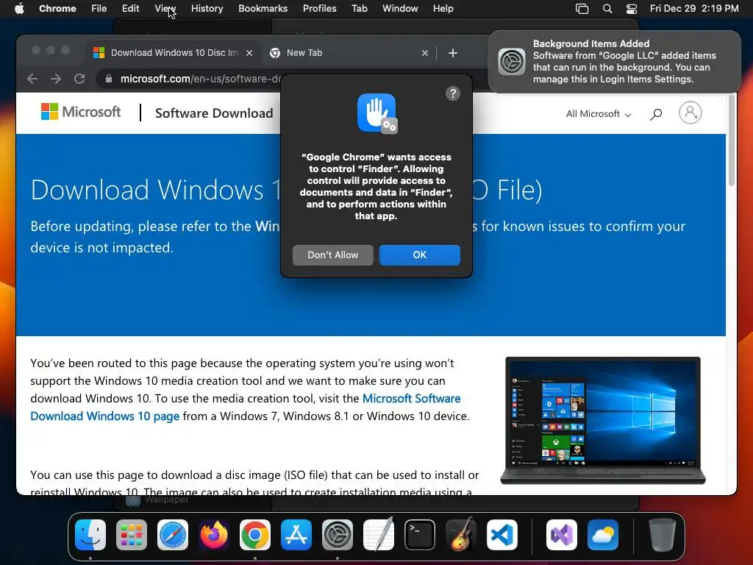Open Trash in the dock
753x565 pixels.
click(663, 535)
